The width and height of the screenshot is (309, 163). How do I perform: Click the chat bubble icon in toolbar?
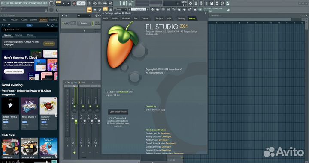coord(222,3)
